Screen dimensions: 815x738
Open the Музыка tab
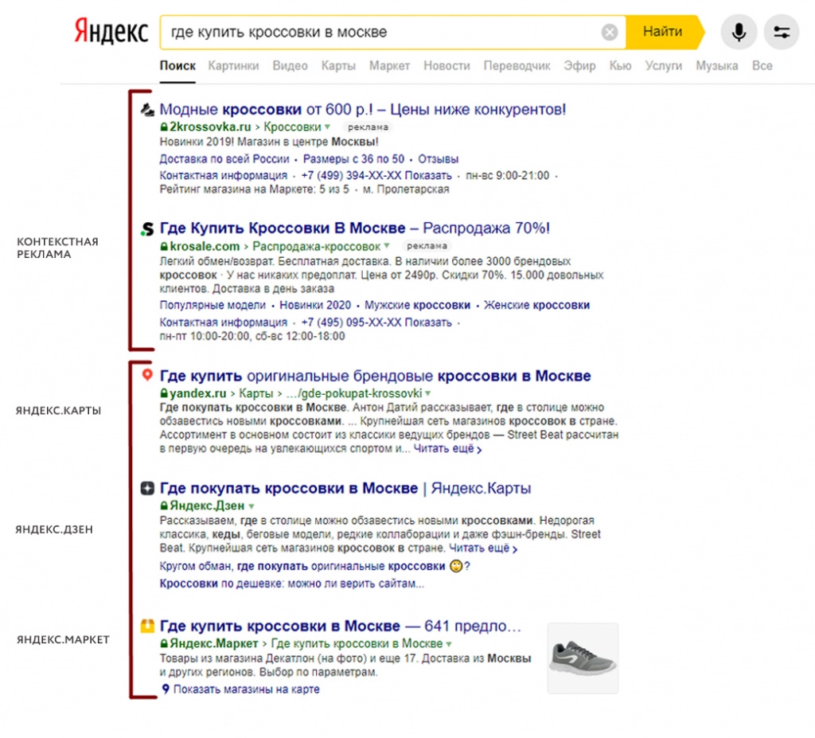pos(717,66)
